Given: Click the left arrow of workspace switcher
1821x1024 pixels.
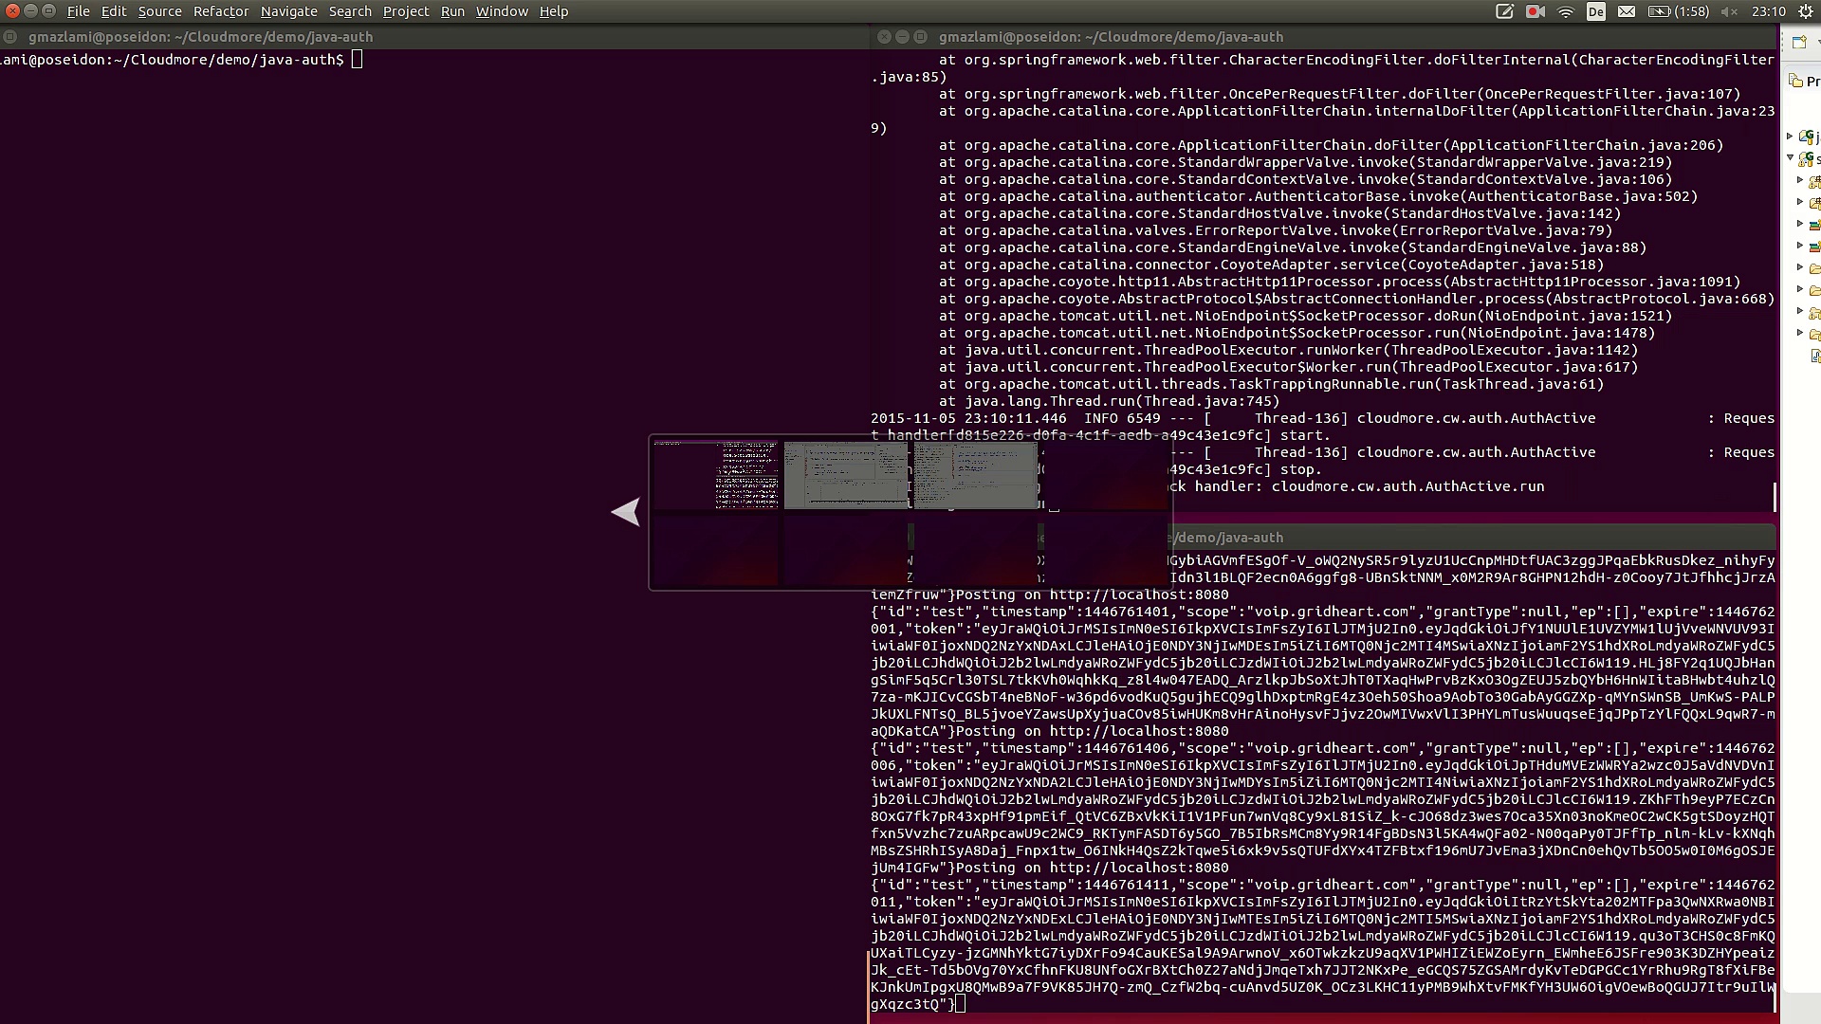Looking at the screenshot, I should pyautogui.click(x=626, y=512).
